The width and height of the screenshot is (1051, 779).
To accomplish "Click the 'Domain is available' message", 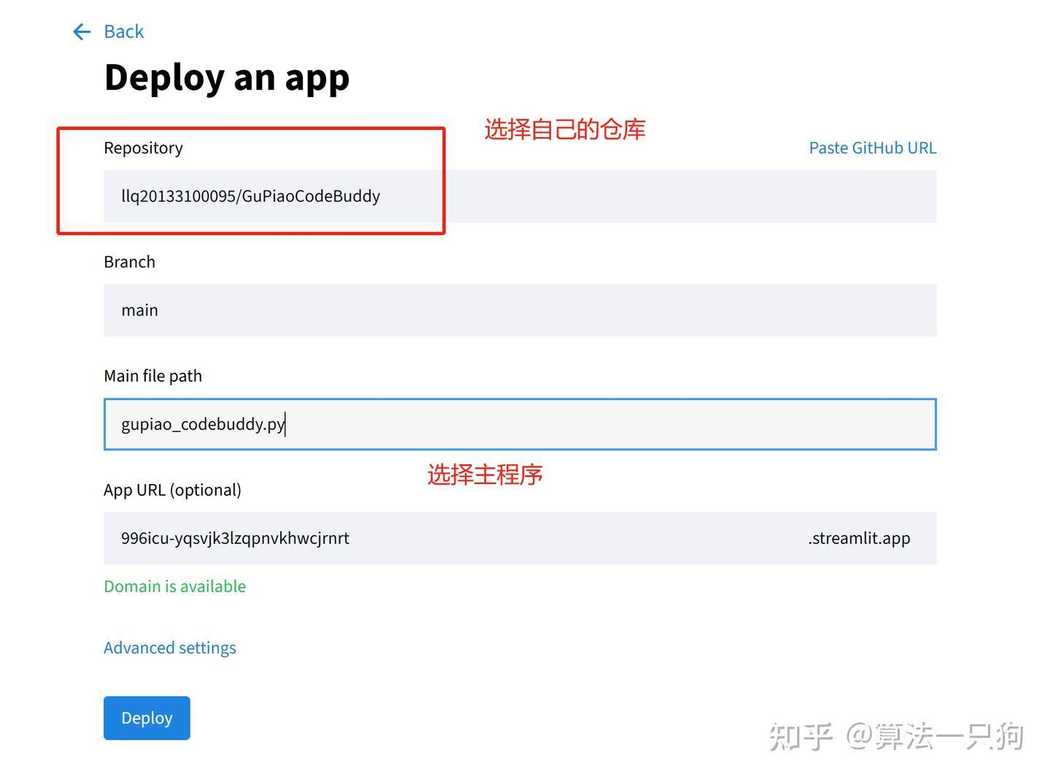I will tap(174, 586).
